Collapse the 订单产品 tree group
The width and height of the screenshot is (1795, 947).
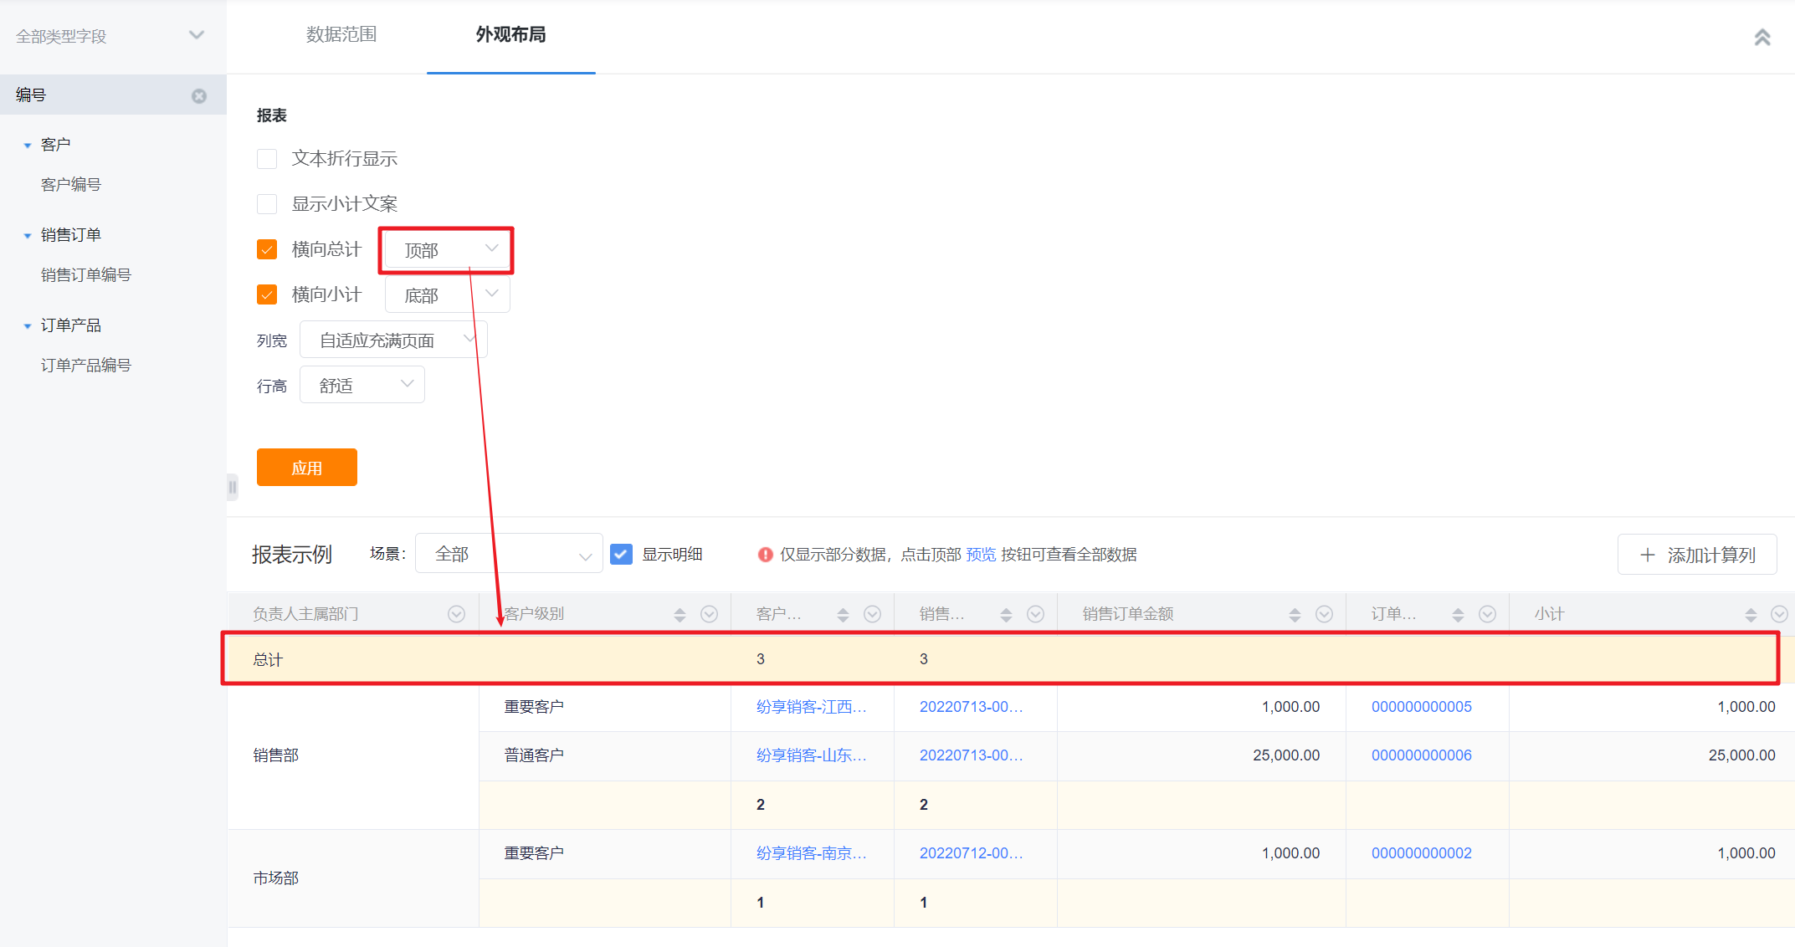(x=28, y=326)
